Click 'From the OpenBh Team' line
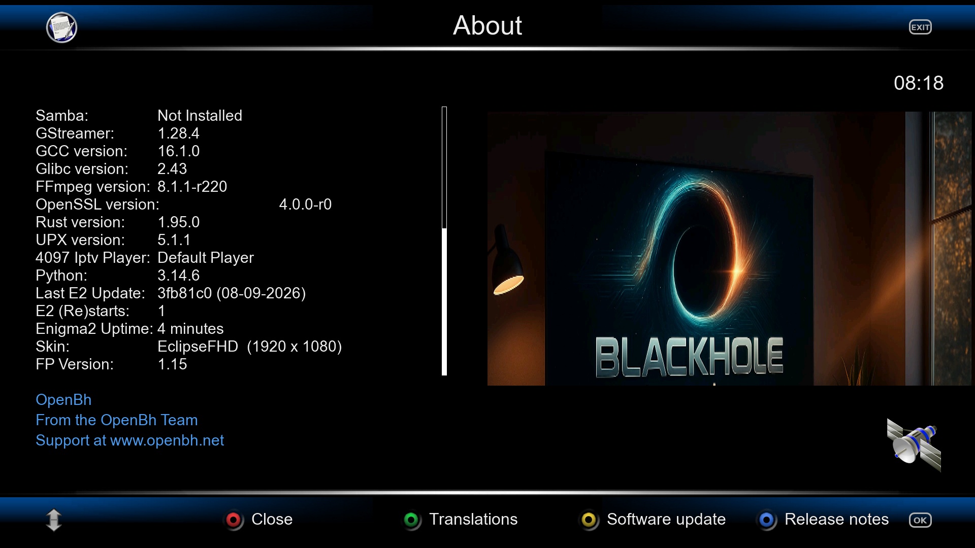Screen dimensions: 975x548 coord(117,420)
